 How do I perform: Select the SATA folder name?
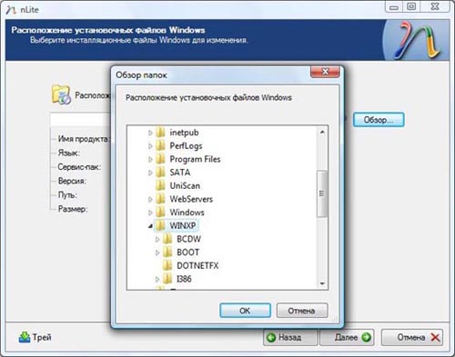(180, 173)
